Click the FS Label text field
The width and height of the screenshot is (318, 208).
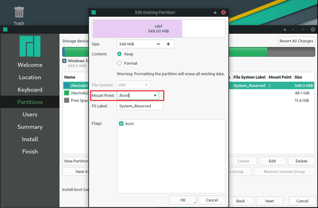pos(140,106)
